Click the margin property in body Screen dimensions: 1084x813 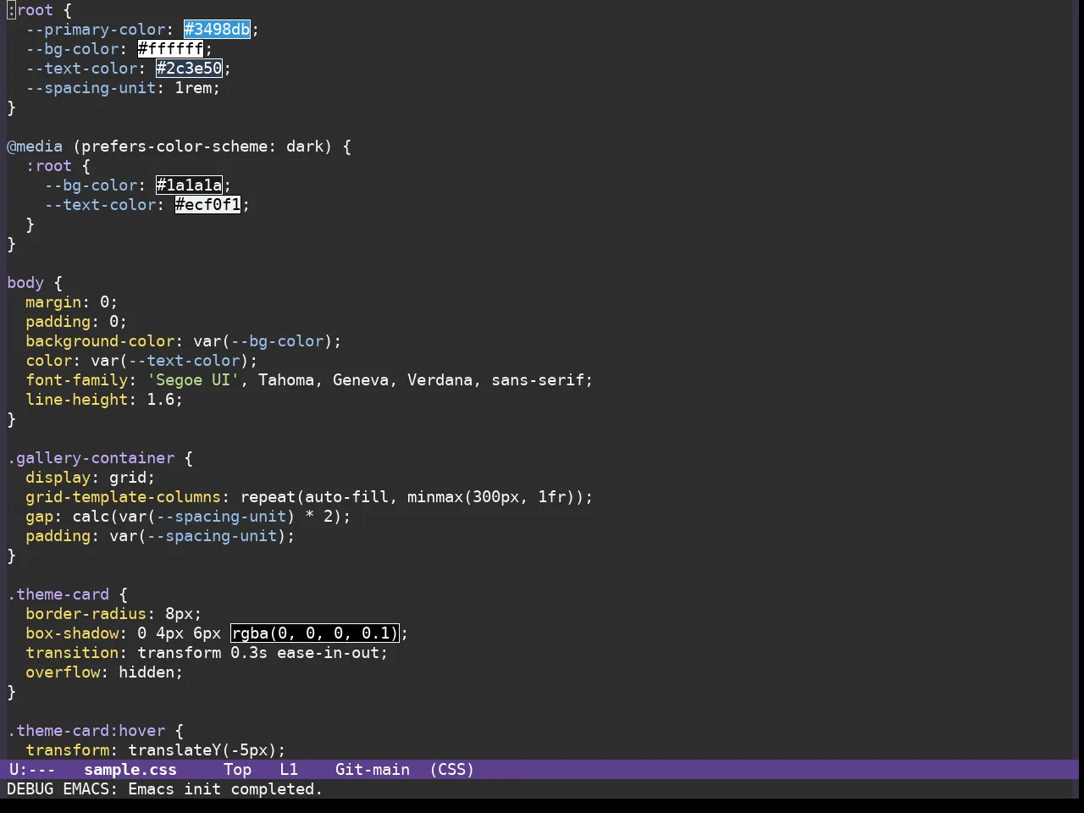(x=53, y=302)
